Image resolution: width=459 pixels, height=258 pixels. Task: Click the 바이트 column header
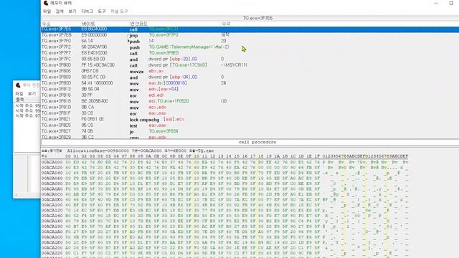(x=88, y=24)
